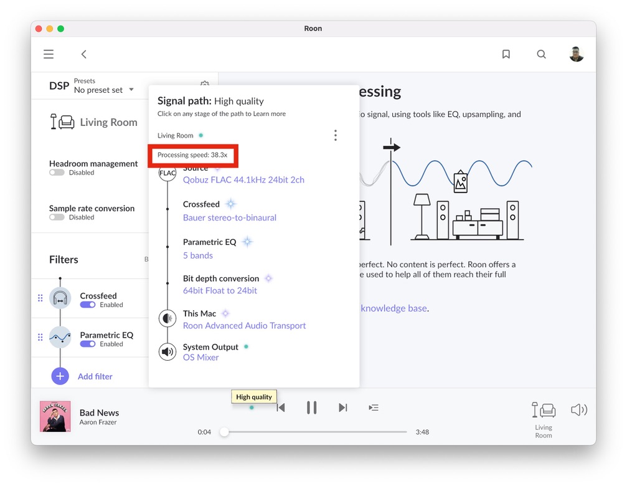Open the hamburger navigation menu

pos(49,54)
